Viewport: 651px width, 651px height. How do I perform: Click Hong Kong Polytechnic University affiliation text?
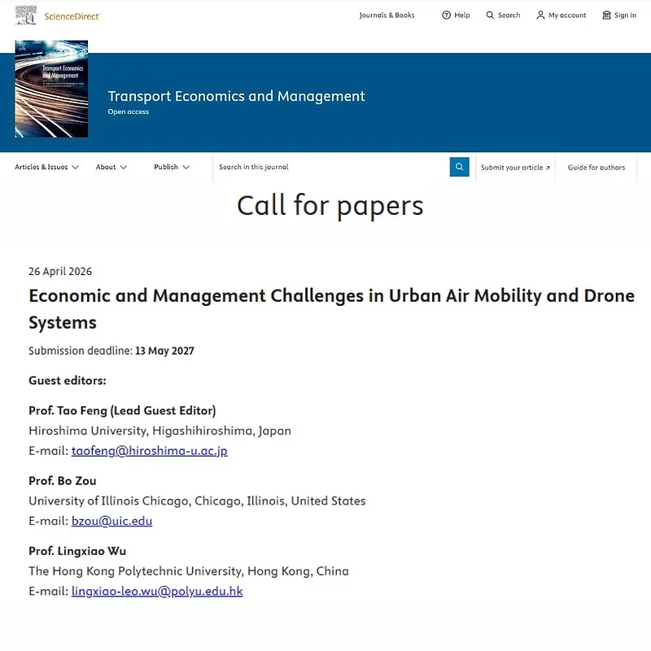pos(189,571)
